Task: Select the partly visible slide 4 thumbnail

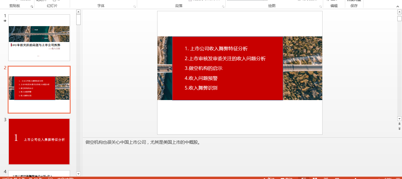Action: click(39, 173)
